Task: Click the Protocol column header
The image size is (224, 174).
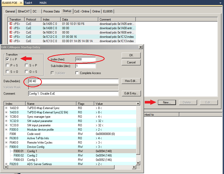Action: 33,19
